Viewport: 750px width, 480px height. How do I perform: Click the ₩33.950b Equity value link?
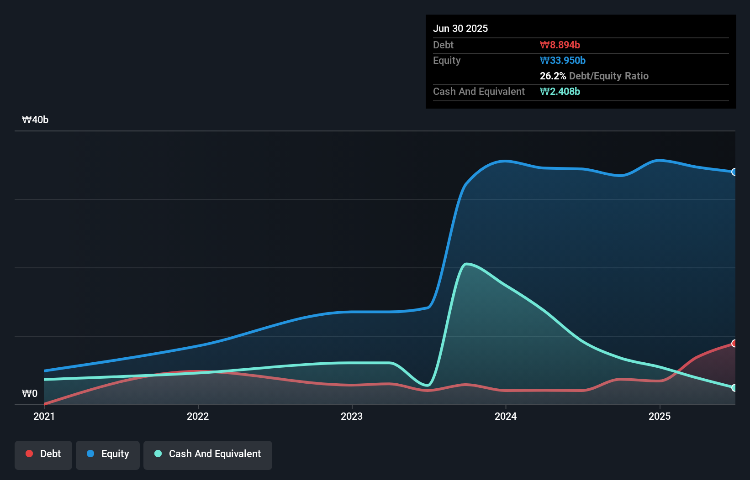(x=562, y=60)
